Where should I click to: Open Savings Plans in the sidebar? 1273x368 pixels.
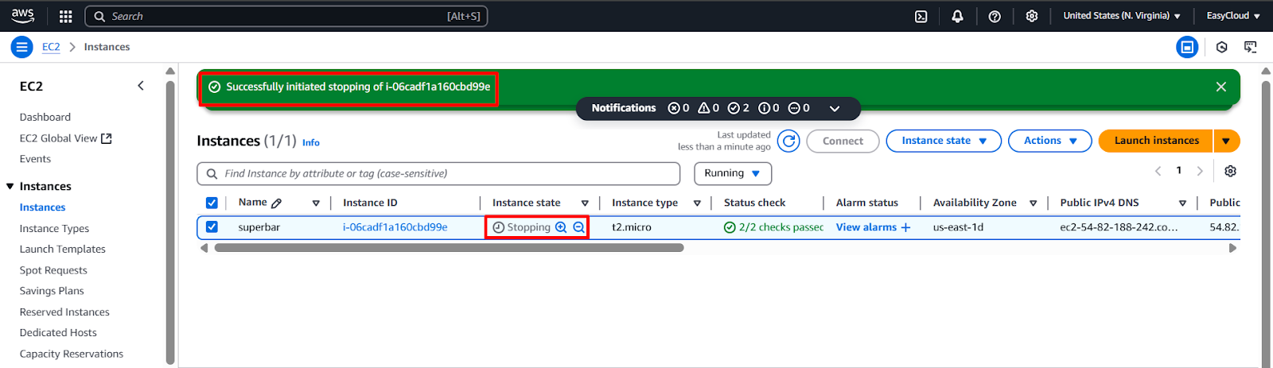click(52, 291)
